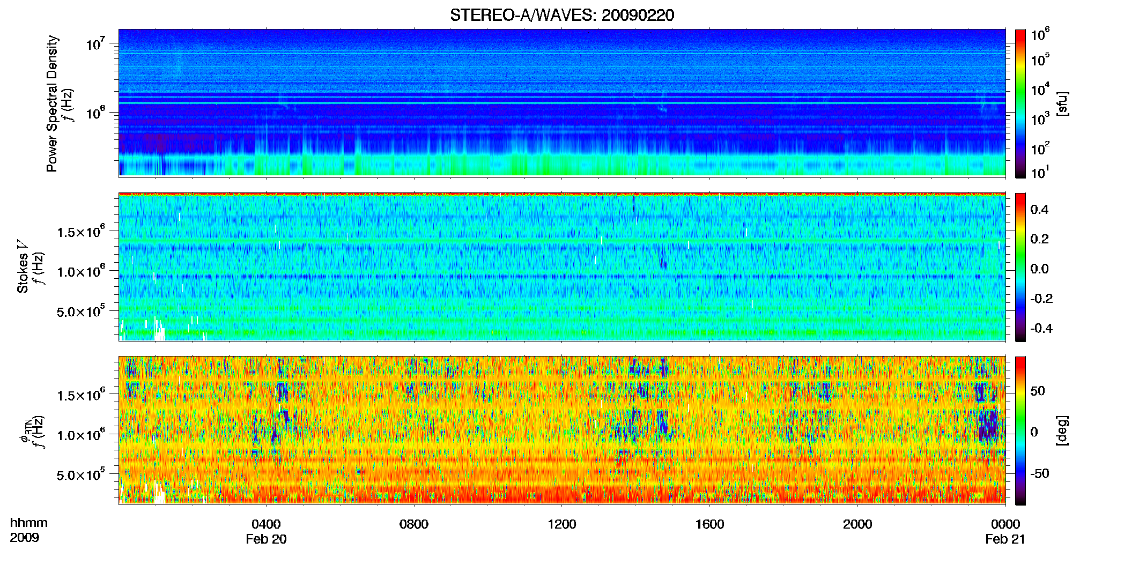Click the 1.0×10^6 tick of Stokes V panel

(81, 271)
